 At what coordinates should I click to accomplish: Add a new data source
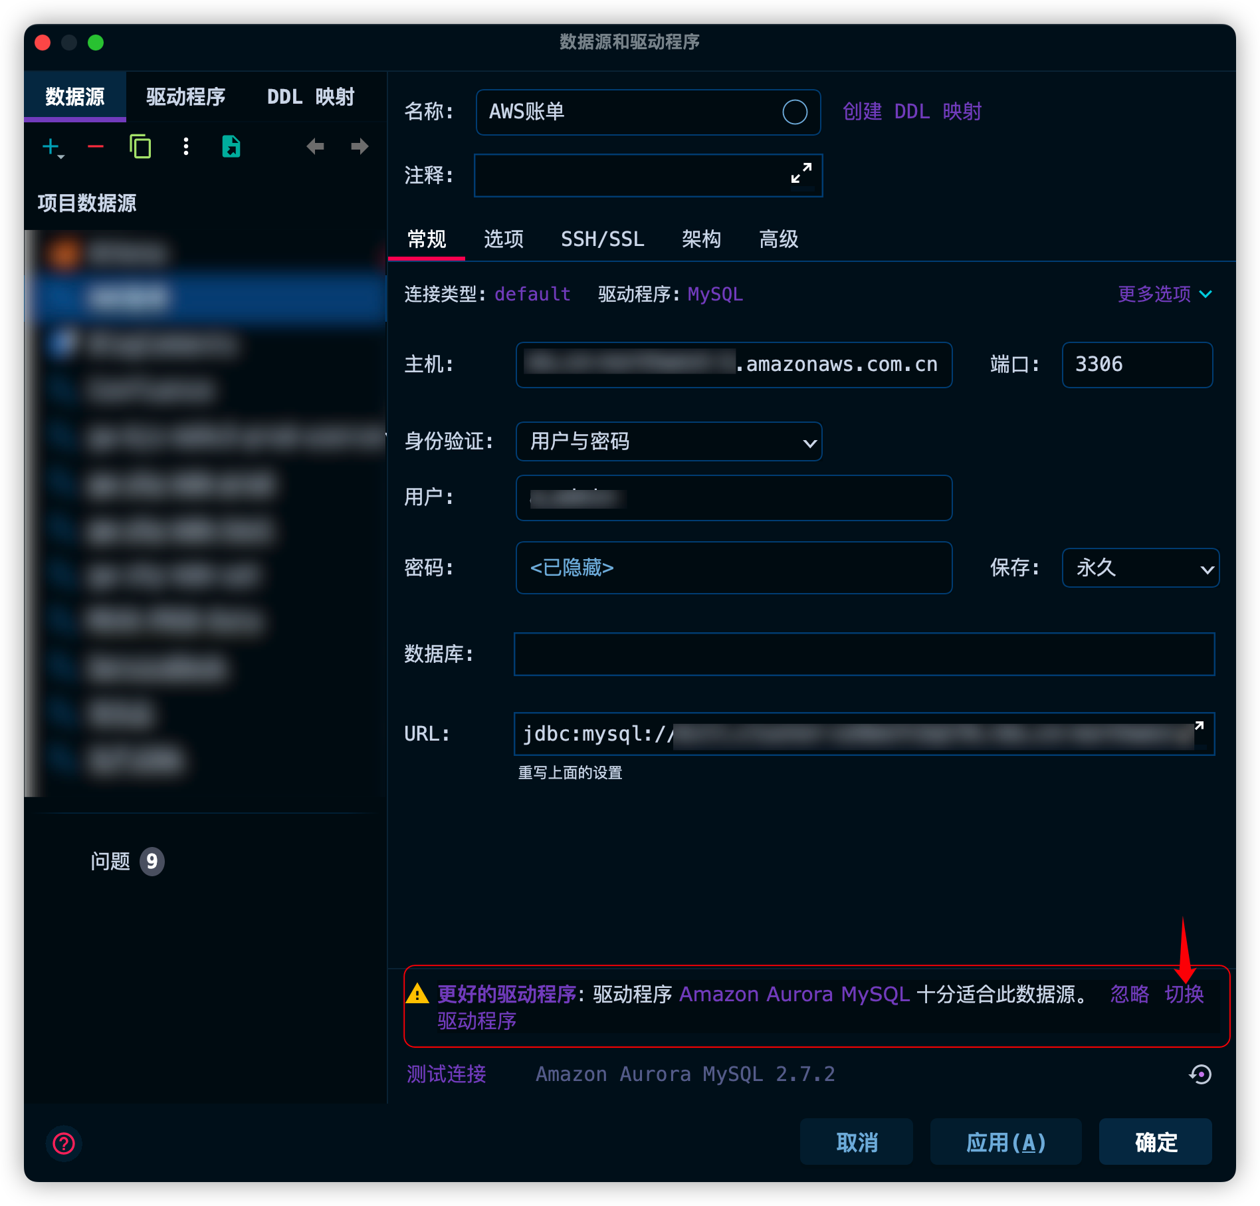click(51, 146)
